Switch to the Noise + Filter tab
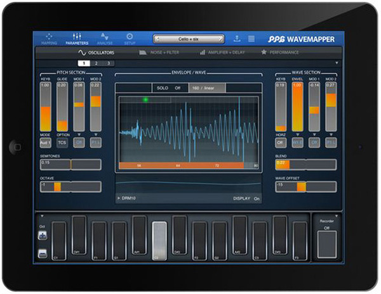381x294 pixels. pos(159,53)
